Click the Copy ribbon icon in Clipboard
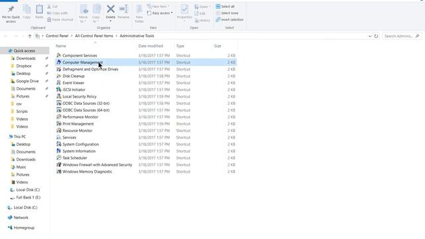 27,10
